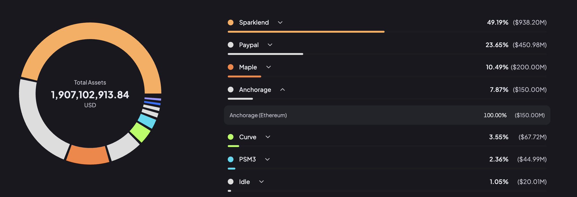The width and height of the screenshot is (577, 197).
Task: Click the orange Sparklend legend dot
Action: click(230, 22)
